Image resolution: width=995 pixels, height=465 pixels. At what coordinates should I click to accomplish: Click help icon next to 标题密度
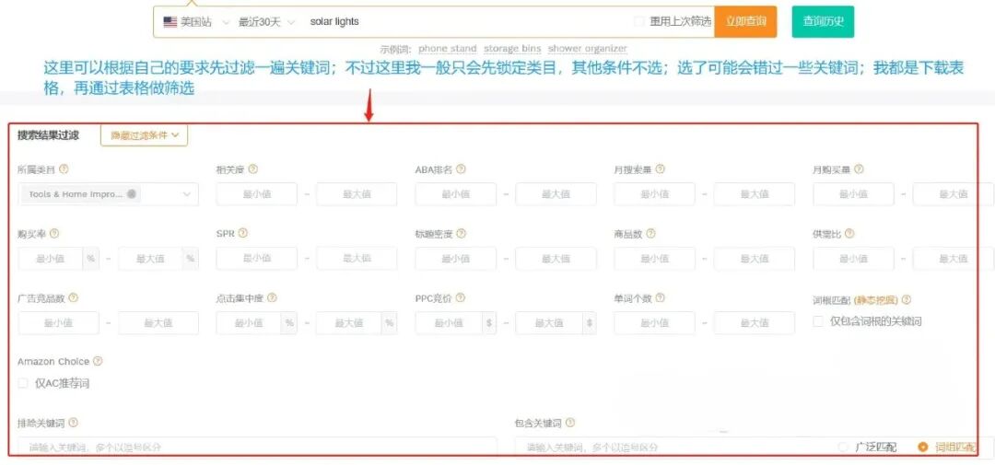point(461,234)
